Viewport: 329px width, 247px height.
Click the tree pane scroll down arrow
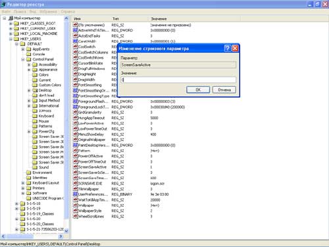click(66, 231)
